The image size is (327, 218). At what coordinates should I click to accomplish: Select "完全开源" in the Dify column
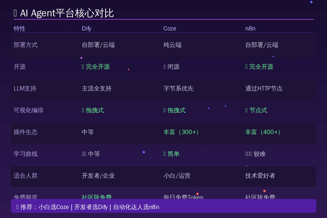point(98,66)
